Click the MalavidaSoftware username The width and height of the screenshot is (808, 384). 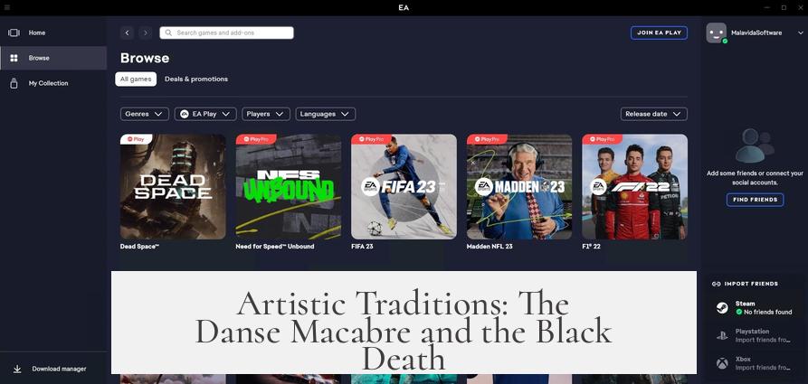pos(756,33)
